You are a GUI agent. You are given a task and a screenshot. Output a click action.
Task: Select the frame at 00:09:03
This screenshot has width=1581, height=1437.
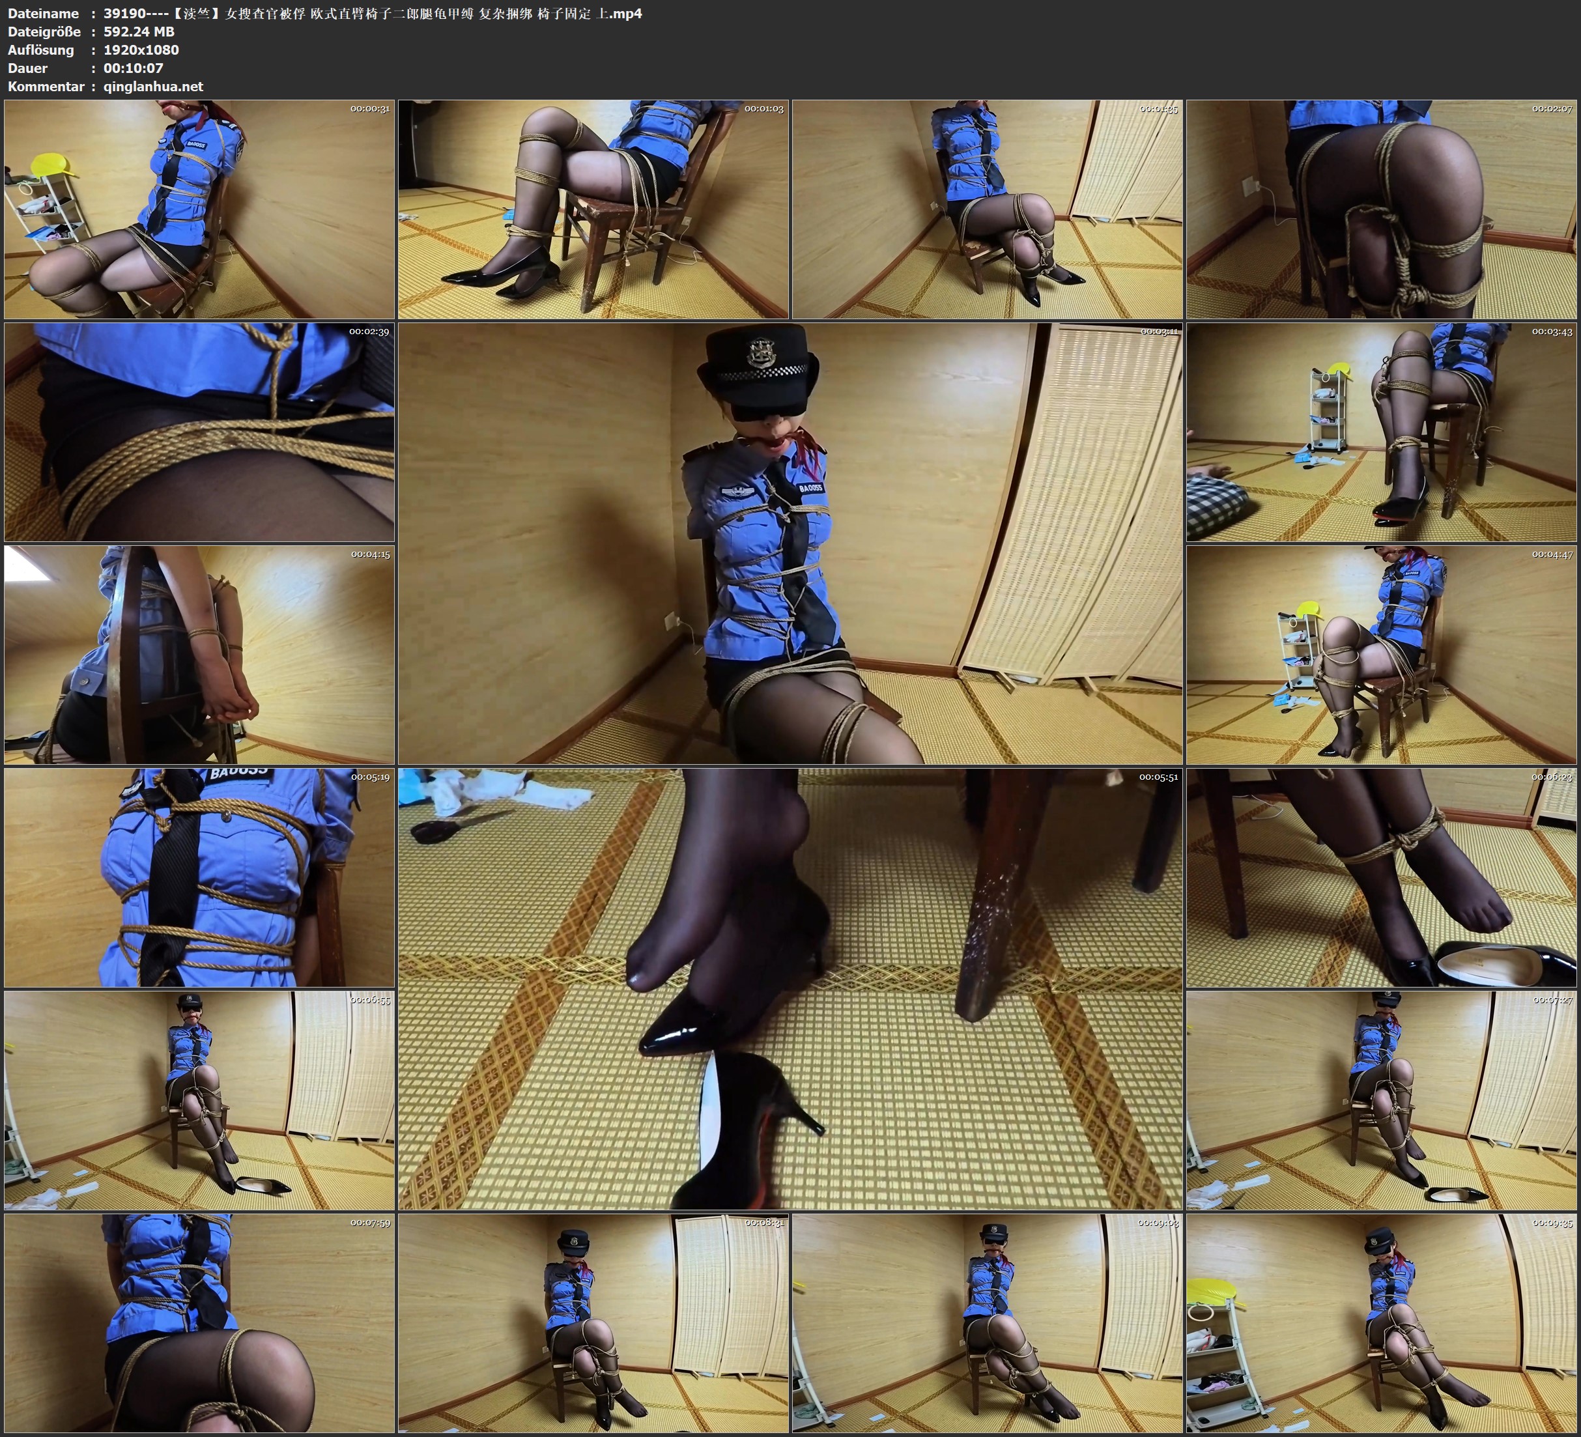986,1323
